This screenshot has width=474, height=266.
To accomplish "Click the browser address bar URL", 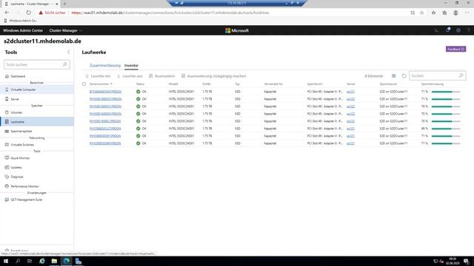I will tap(170, 13).
